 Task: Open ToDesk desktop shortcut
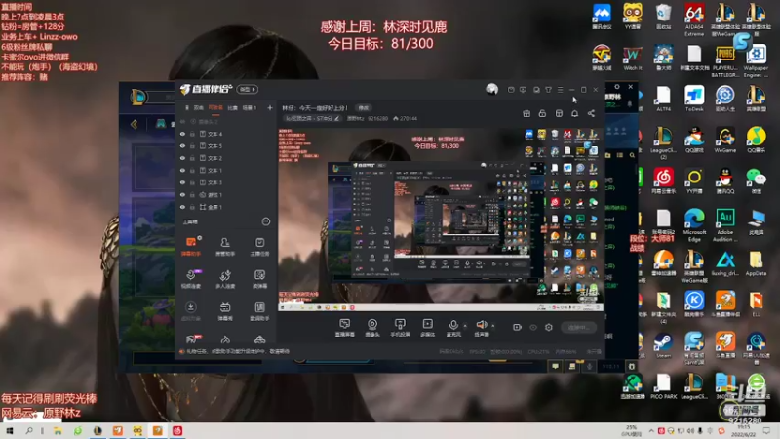pyautogui.click(x=694, y=98)
